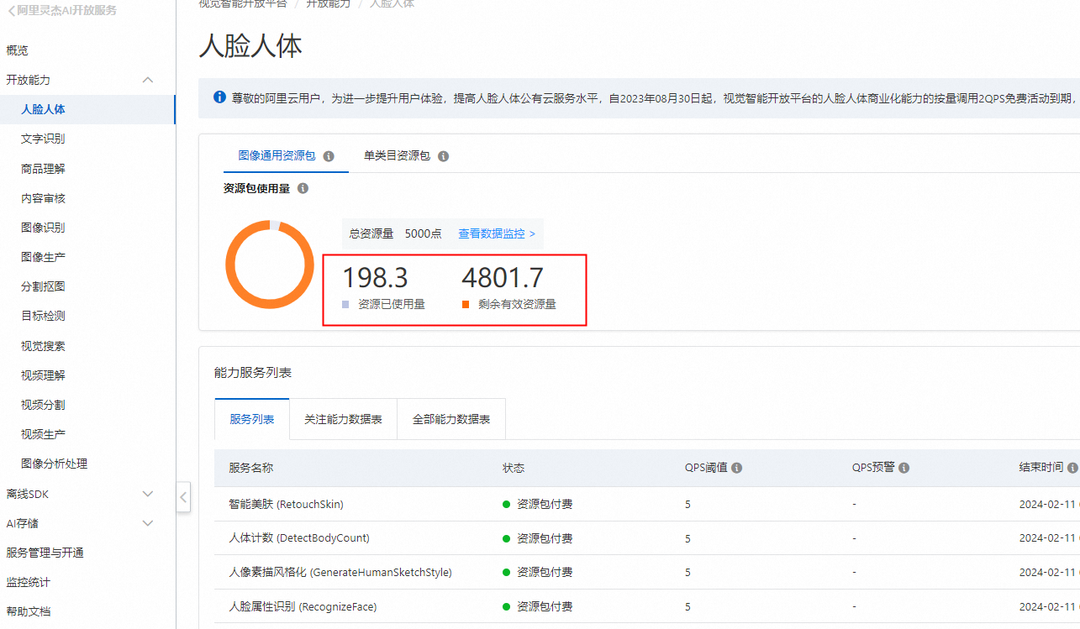Click 资源包付费 status in the DetectBodyCount row

point(545,538)
